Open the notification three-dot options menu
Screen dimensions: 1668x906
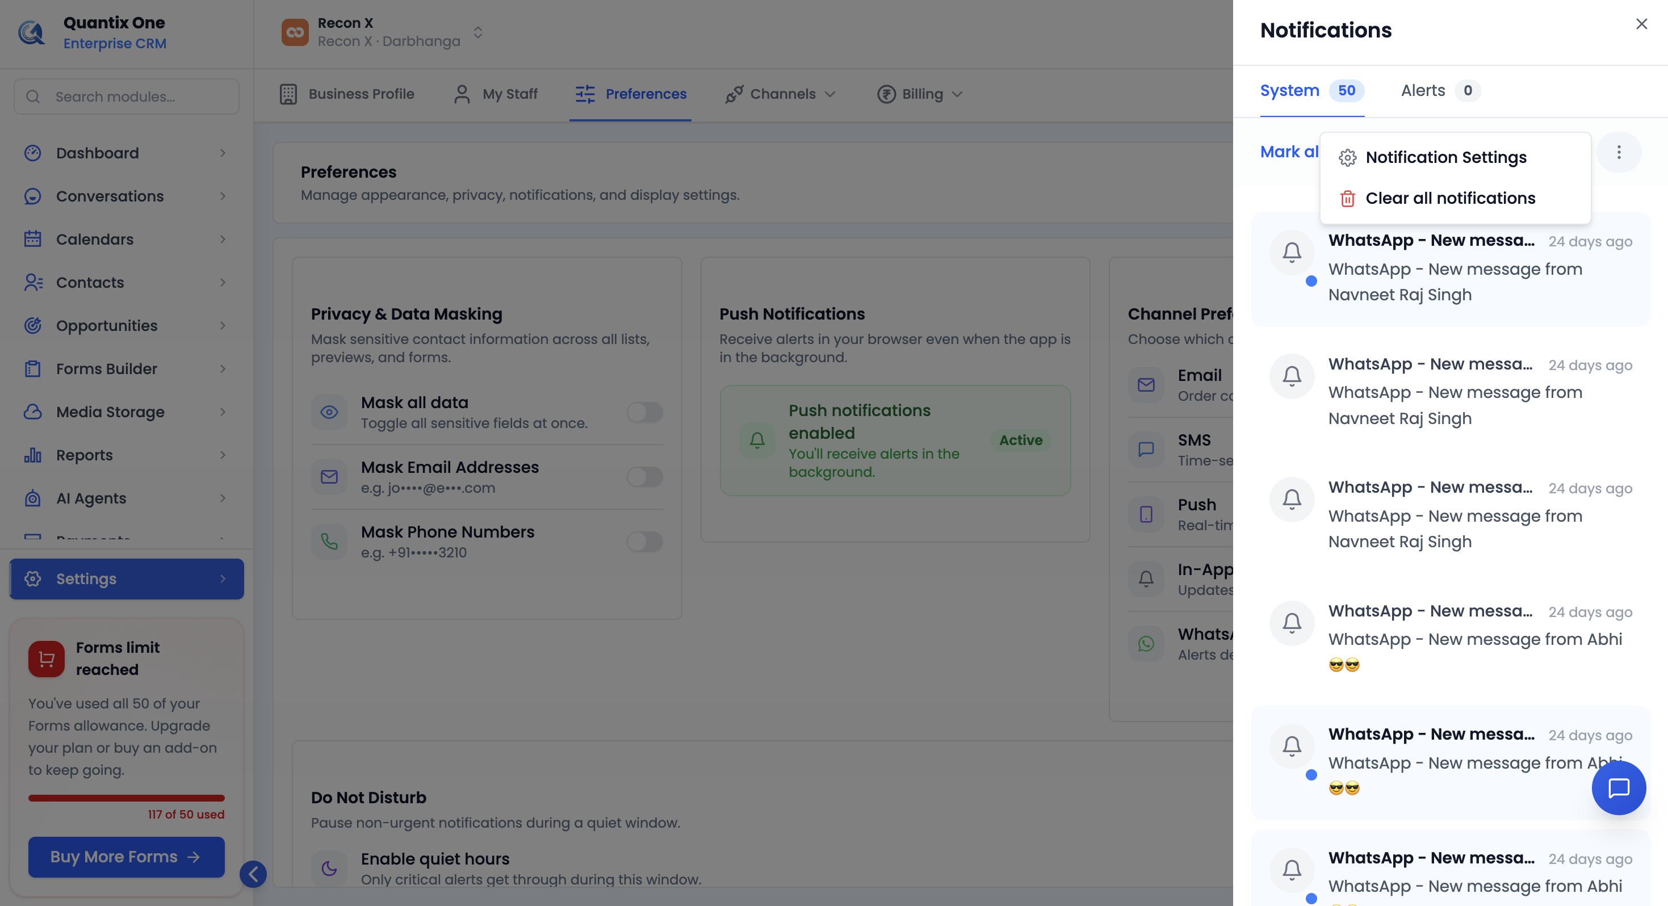tap(1619, 152)
